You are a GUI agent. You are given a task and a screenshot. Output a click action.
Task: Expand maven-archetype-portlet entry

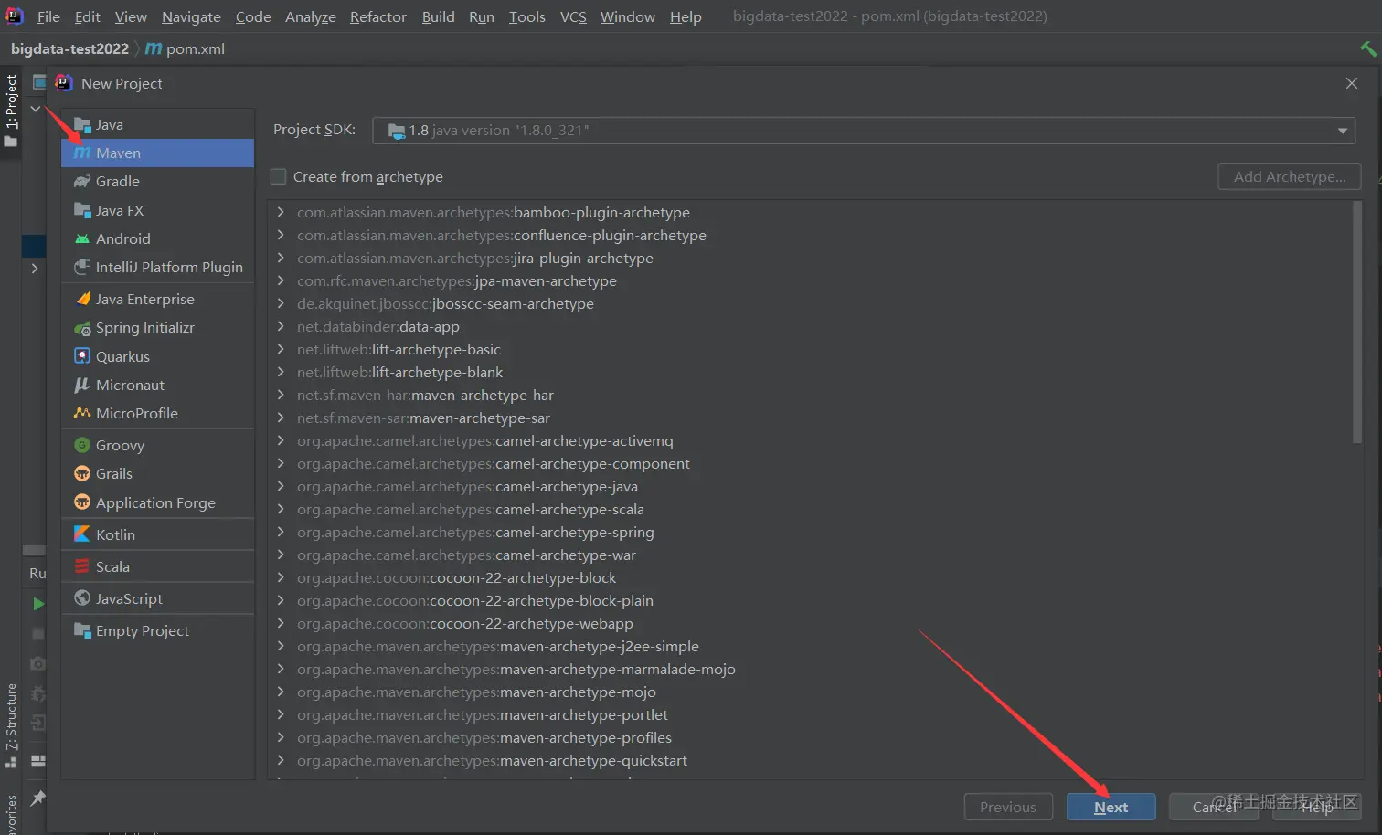[281, 714]
